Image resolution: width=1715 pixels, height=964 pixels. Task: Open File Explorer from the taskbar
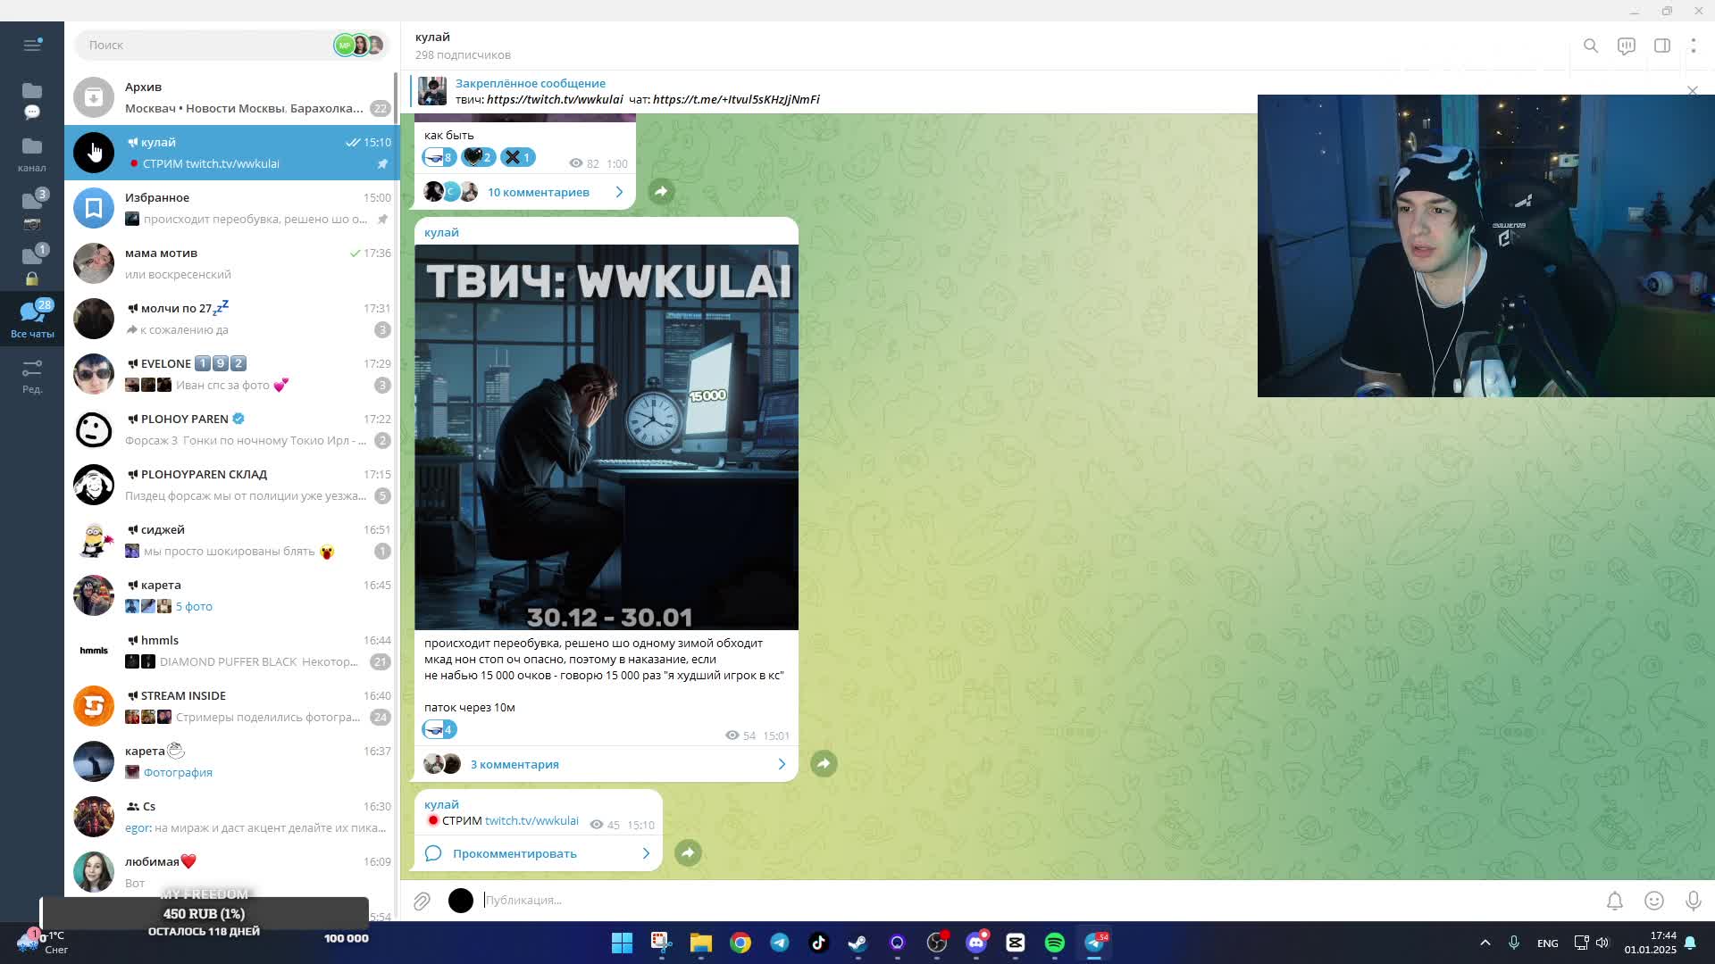[700, 943]
